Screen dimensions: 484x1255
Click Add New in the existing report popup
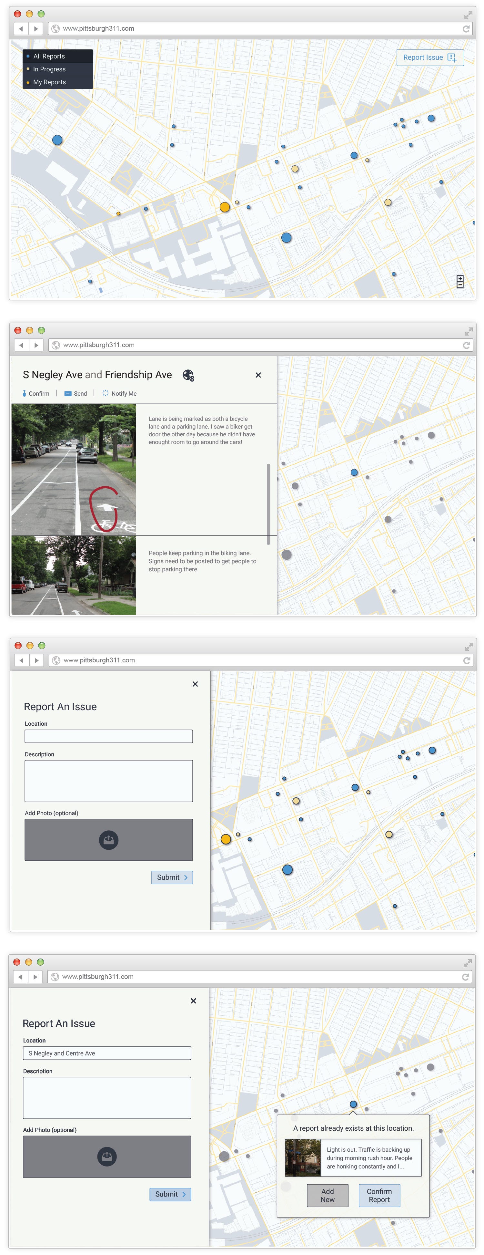pyautogui.click(x=328, y=1196)
